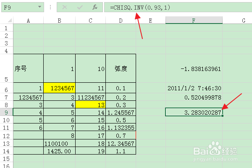Viewport: 252px width, 168px height.
Task: Select row 1 header
Action: 6,28
